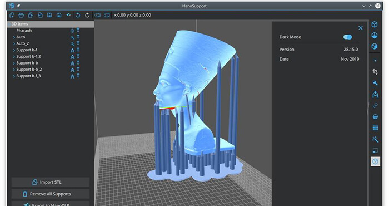Expand the Support b-f_3 tree item
This screenshot has height=206, width=389.
point(14,76)
